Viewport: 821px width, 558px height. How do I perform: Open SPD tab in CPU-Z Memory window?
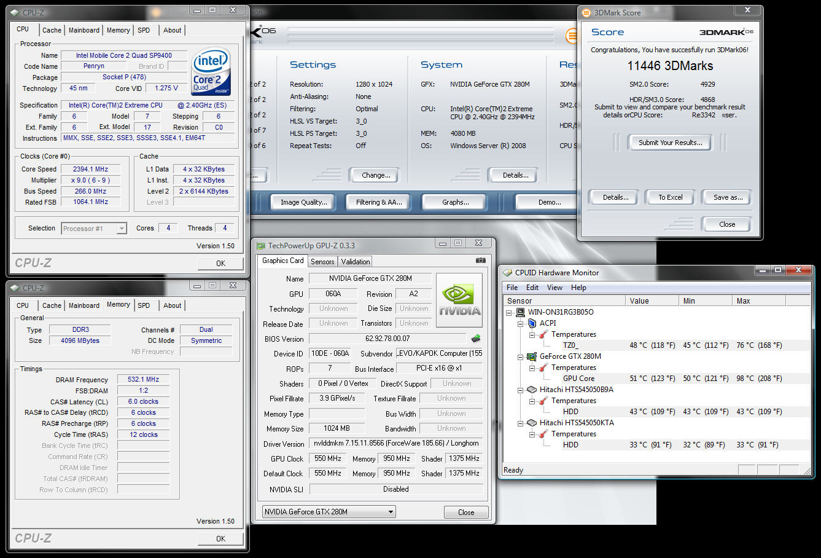[144, 305]
